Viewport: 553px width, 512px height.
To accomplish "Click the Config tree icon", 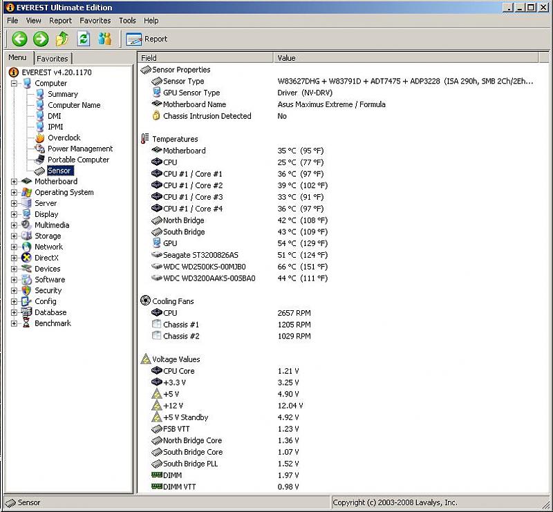I will [x=26, y=301].
